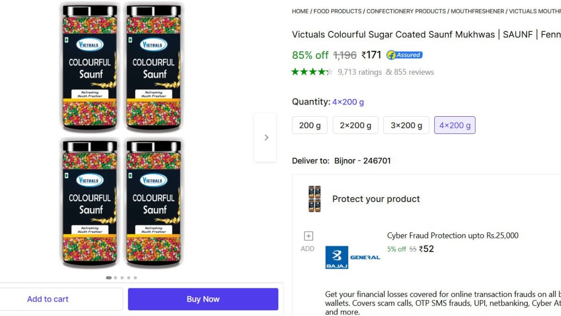Select the 200 g quantity option

tap(309, 125)
